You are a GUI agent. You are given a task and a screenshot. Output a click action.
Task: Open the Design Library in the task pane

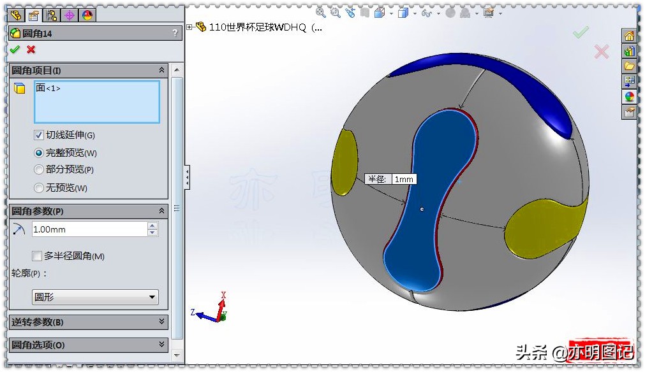point(630,50)
